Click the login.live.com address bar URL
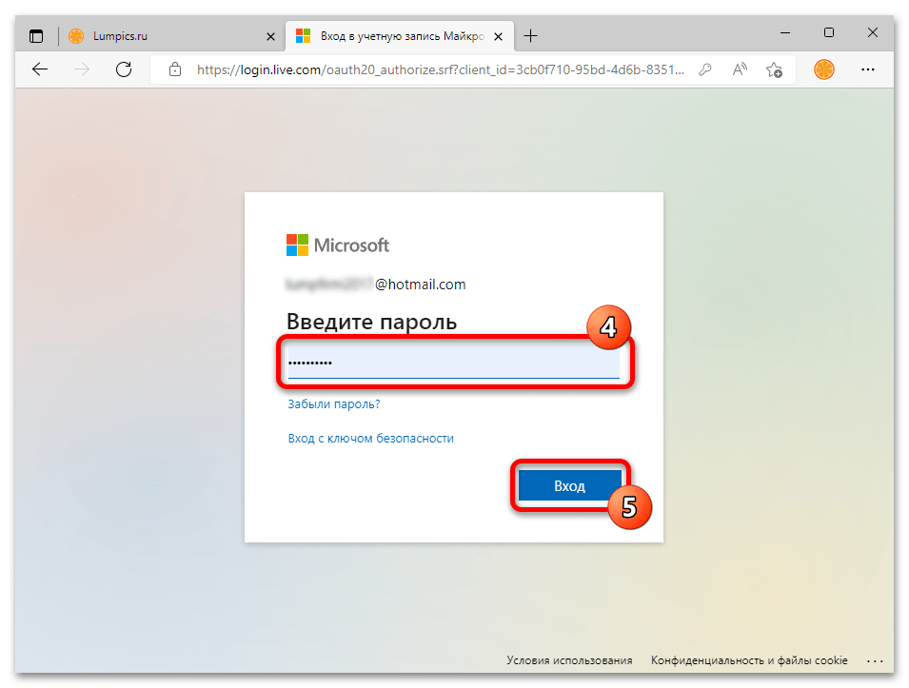Screen dimensions: 909x688 [441, 69]
